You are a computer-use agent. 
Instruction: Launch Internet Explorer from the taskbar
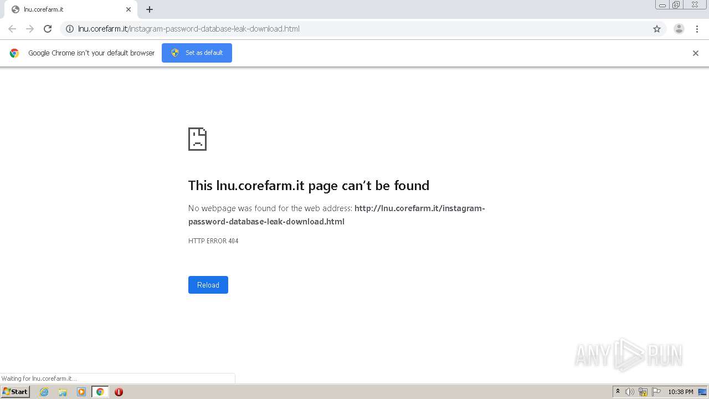[x=44, y=392]
